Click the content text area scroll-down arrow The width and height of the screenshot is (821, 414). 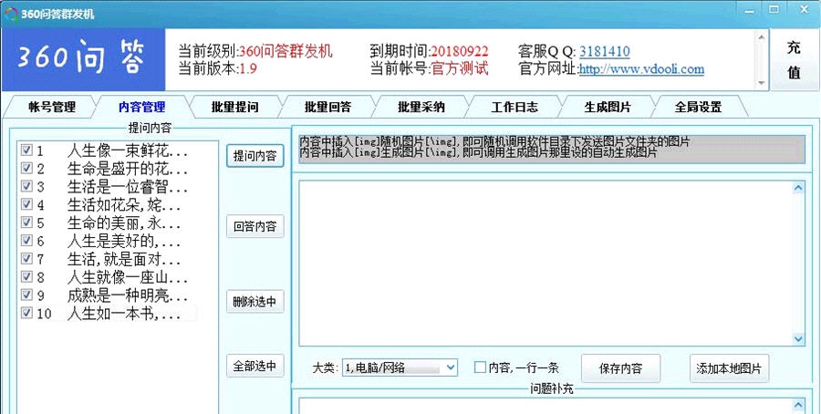798,339
